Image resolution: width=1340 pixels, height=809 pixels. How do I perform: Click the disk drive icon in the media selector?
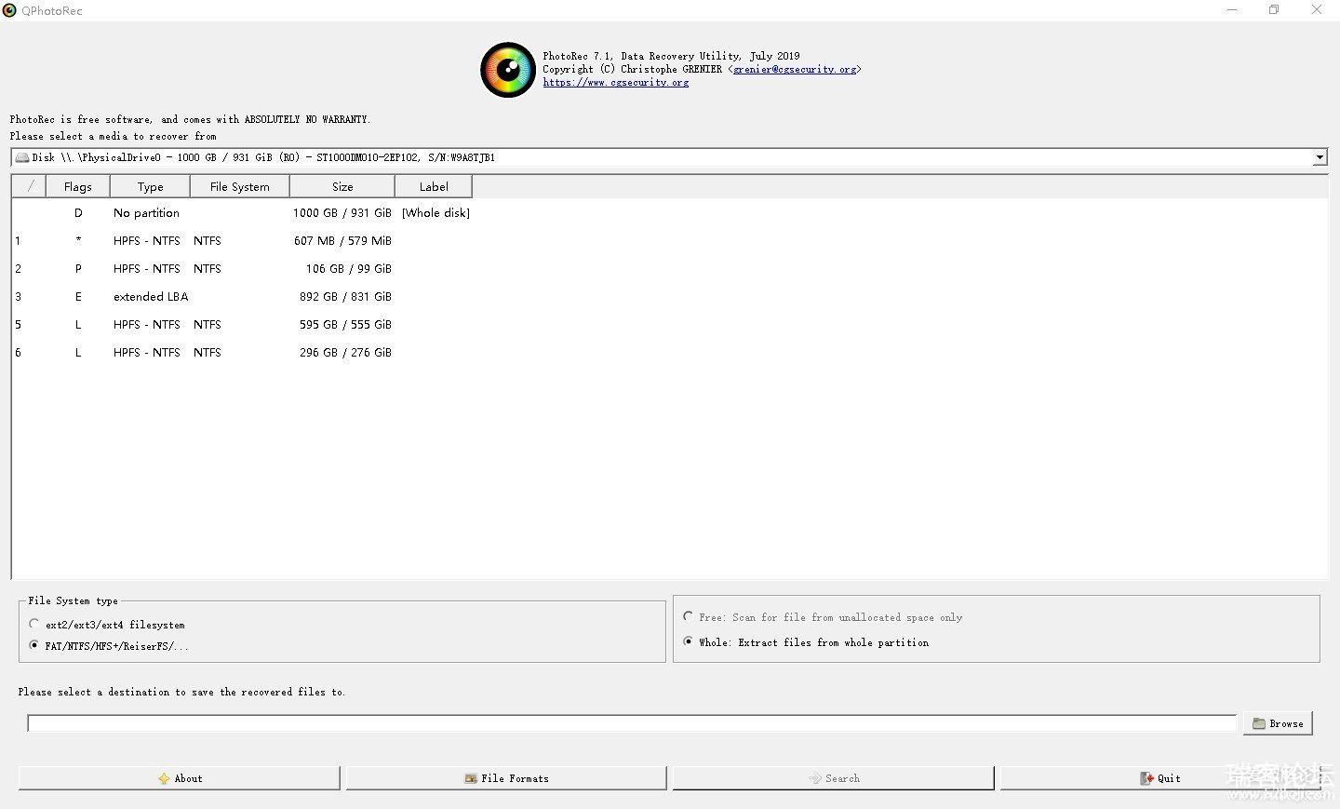click(x=22, y=157)
